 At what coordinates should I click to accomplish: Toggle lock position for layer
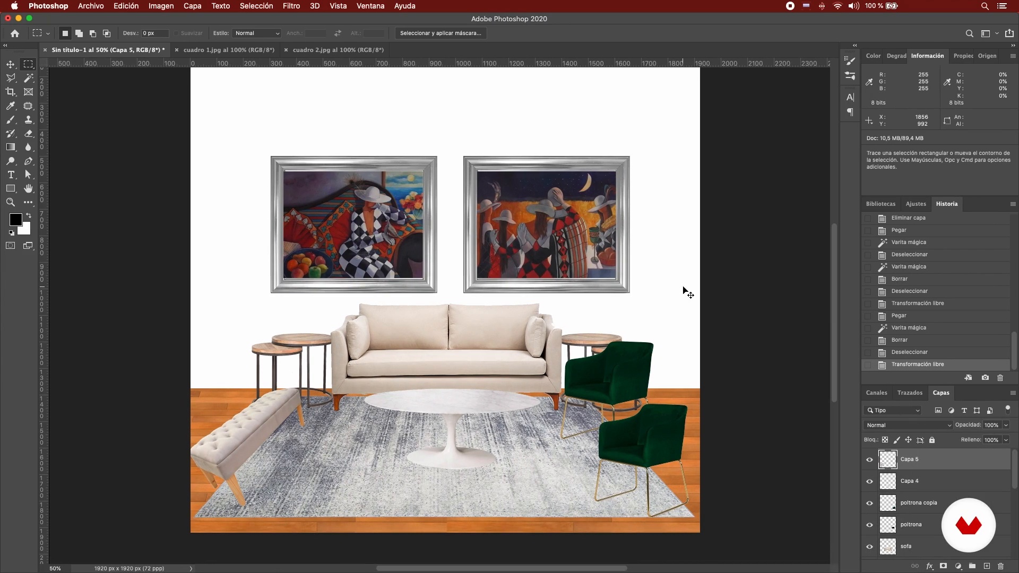click(x=908, y=440)
